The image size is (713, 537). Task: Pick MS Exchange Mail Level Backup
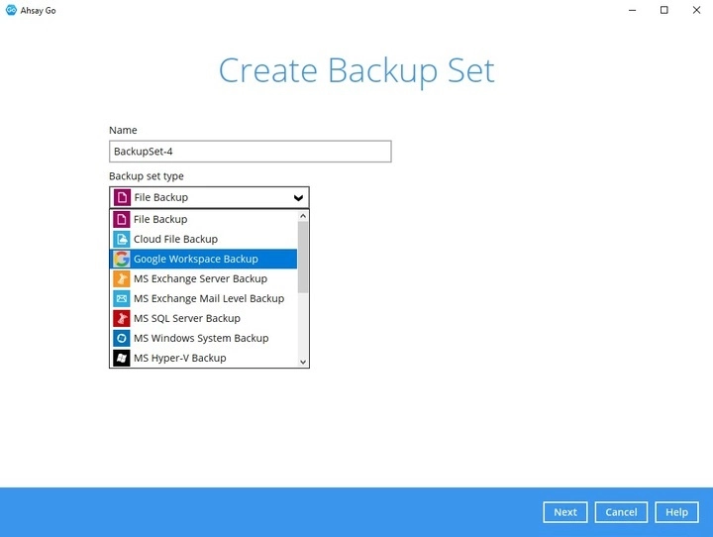tap(204, 298)
